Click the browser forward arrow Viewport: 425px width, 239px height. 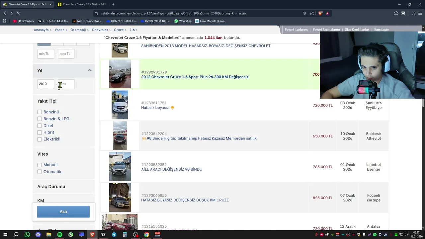[x=11, y=13]
